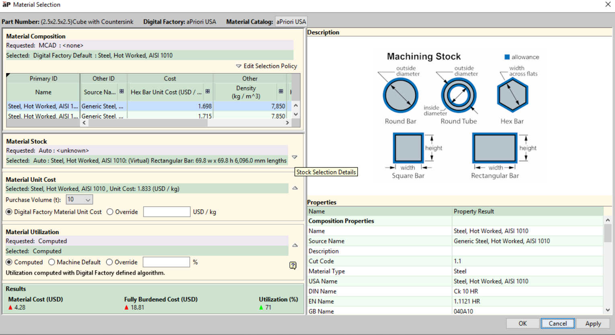Click the Round Tube stock diagram
This screenshot has height=335, width=615.
pos(459,95)
